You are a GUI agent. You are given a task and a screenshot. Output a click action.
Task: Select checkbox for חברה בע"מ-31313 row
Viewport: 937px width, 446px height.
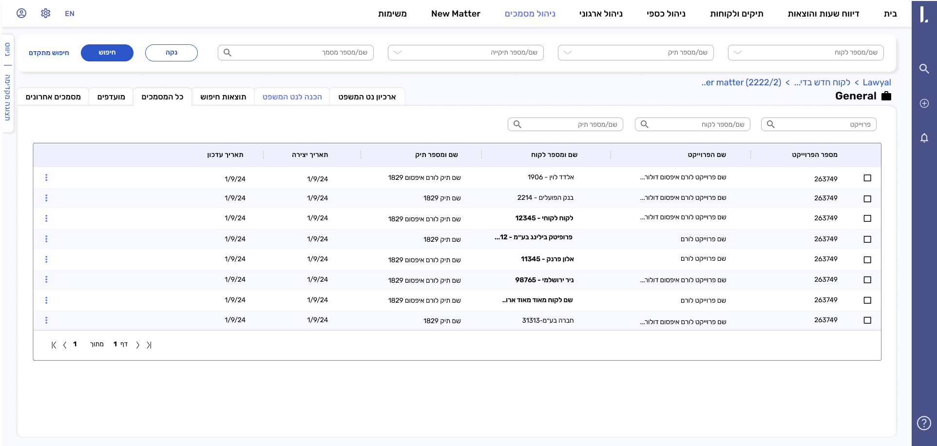(867, 320)
